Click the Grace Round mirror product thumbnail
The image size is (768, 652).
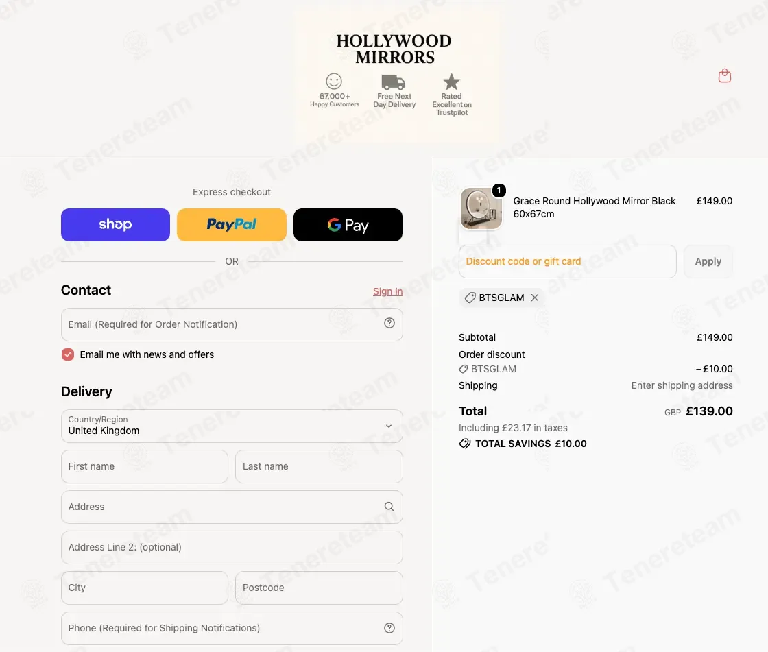[x=481, y=208]
